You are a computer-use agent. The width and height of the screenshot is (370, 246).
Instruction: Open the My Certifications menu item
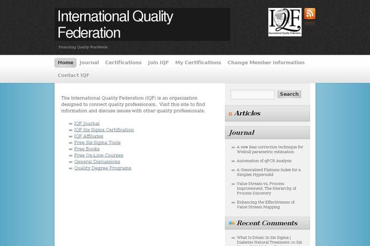[x=198, y=63]
